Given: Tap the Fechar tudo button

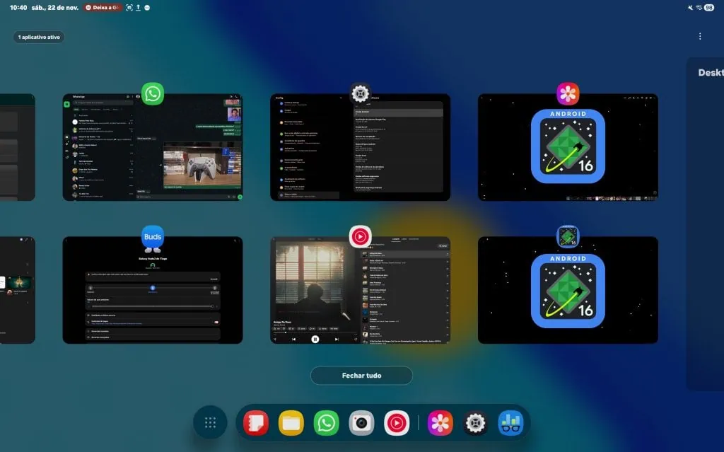Looking at the screenshot, I should tap(362, 376).
